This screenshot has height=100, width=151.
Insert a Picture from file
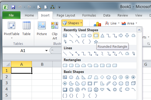(42, 28)
